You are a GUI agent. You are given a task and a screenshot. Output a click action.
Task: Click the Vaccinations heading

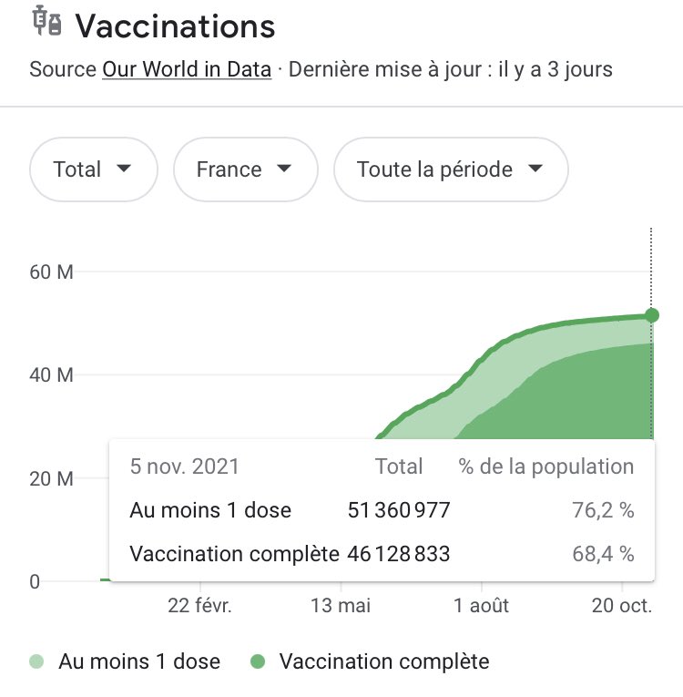(x=175, y=26)
